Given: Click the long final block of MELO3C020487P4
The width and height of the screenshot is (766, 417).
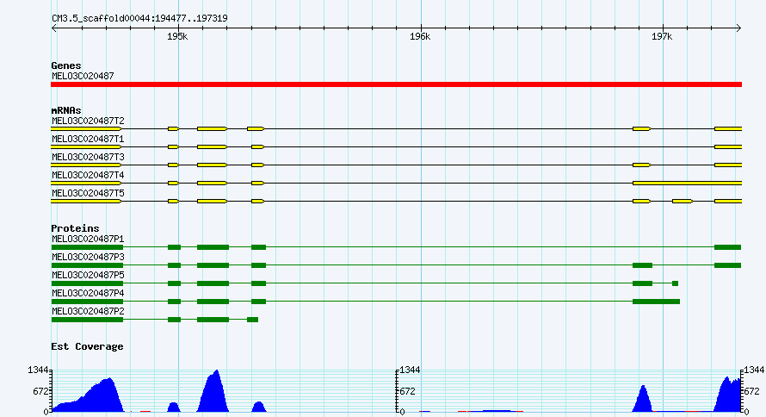Looking at the screenshot, I should click(656, 302).
